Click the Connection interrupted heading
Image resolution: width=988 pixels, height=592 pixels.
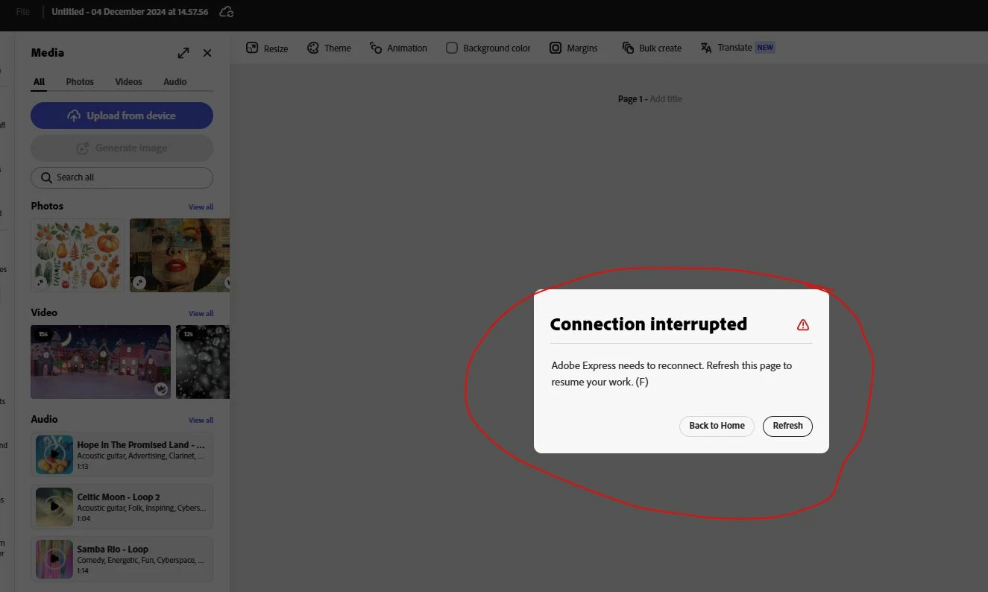(x=648, y=324)
